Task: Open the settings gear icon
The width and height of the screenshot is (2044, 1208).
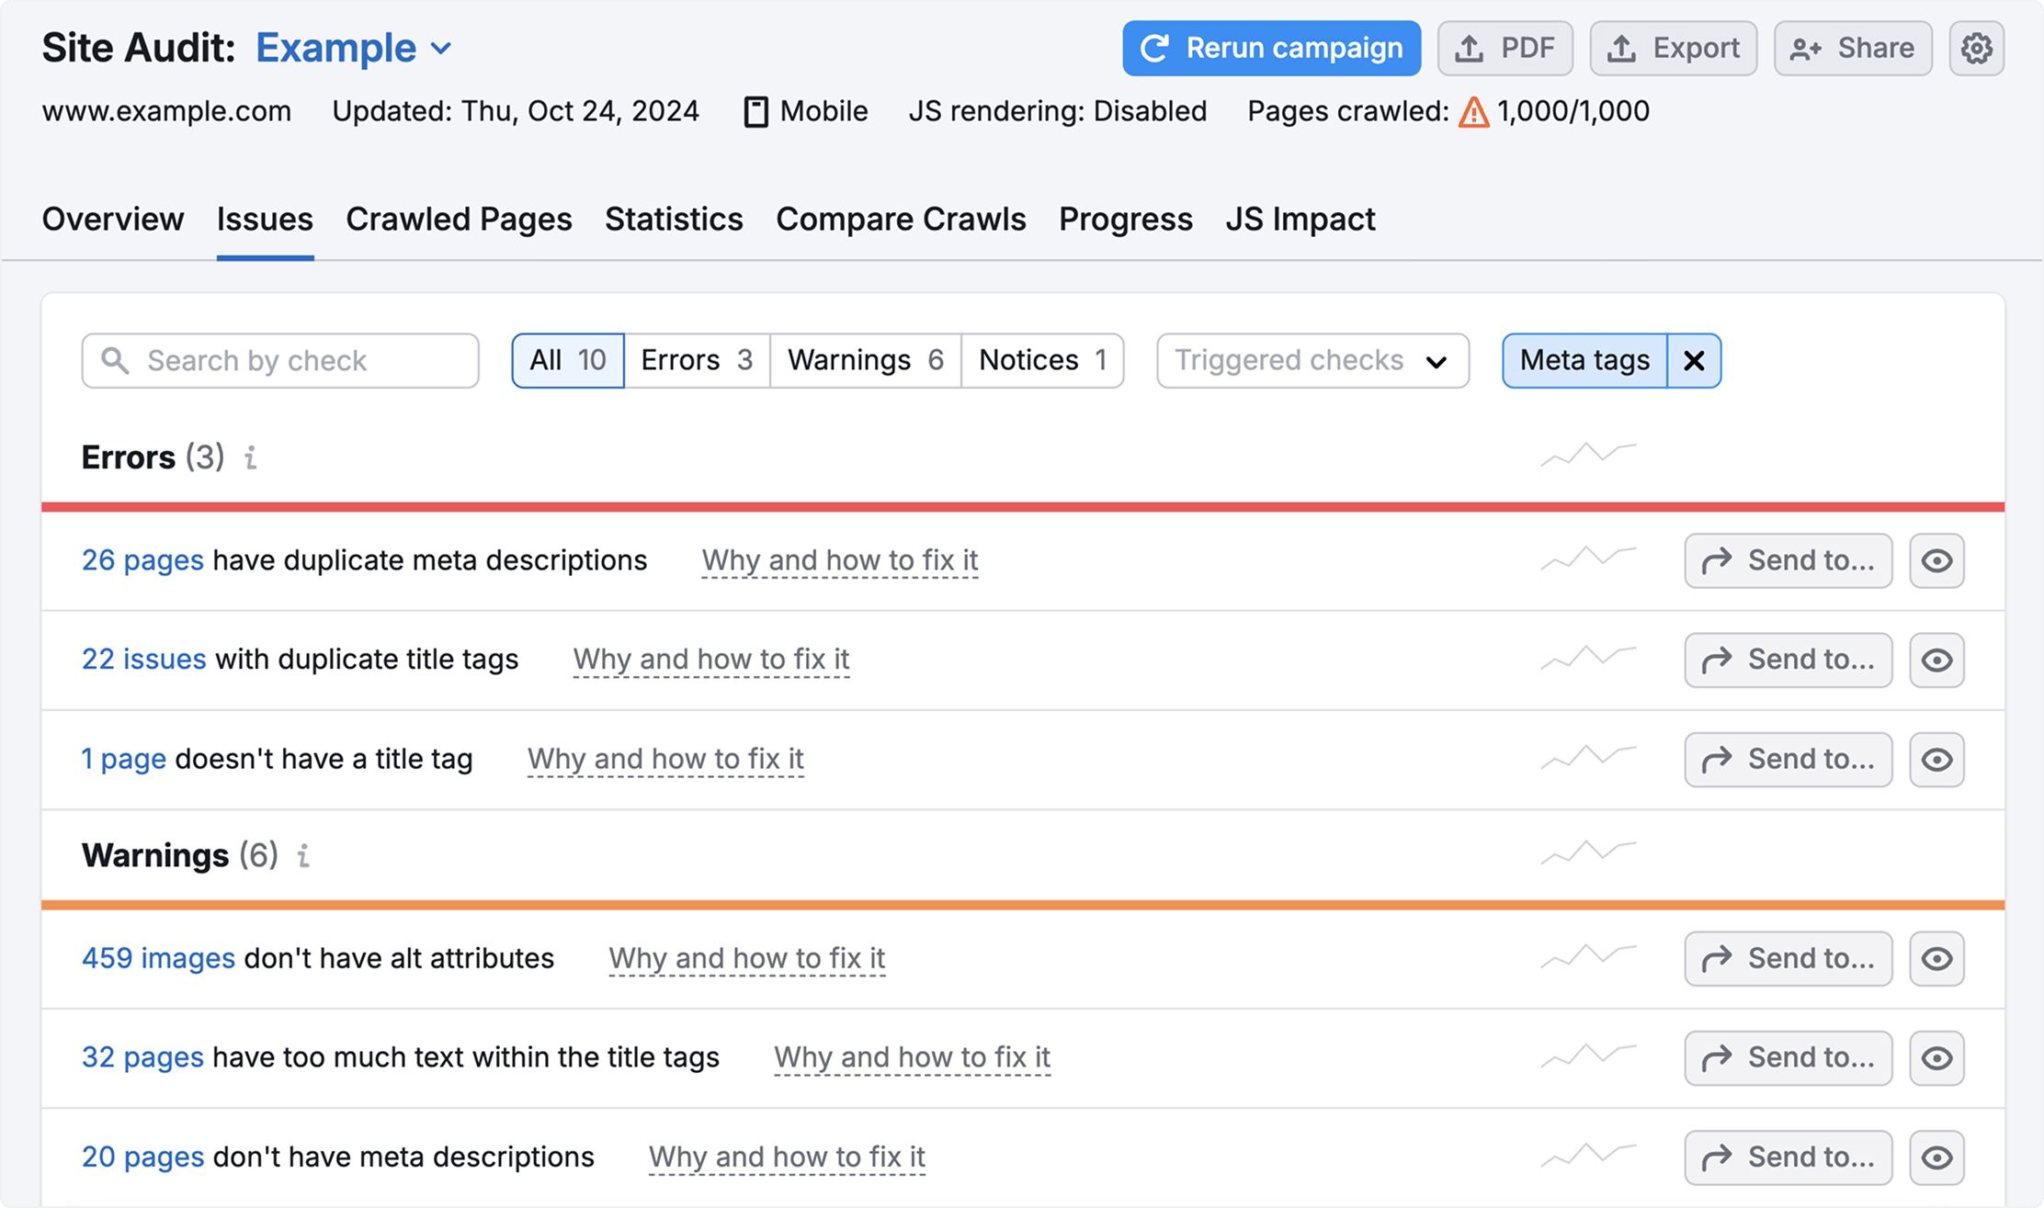Action: 1976,49
